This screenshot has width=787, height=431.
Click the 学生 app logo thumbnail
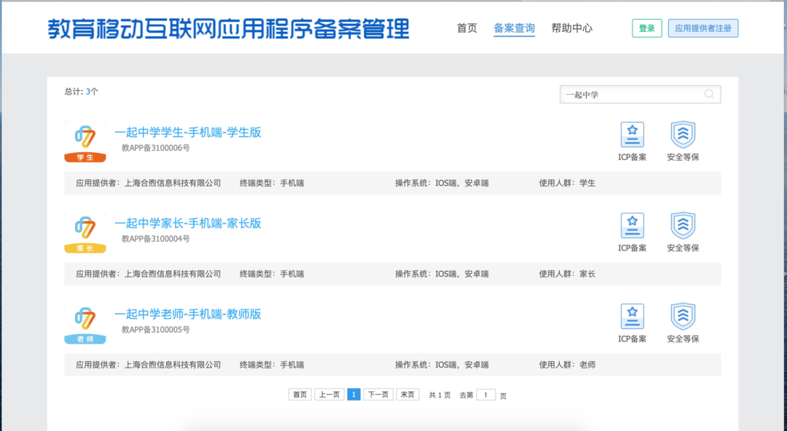click(85, 142)
